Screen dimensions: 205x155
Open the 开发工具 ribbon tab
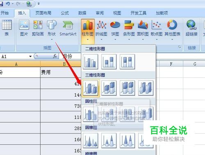click(138, 13)
